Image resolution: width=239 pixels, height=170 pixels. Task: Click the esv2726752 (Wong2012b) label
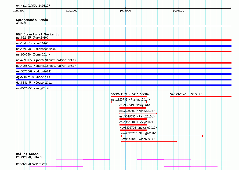pyautogui.click(x=137, y=111)
